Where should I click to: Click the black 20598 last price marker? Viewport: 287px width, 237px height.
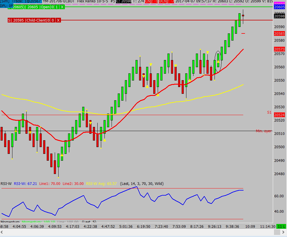pos(280,16)
